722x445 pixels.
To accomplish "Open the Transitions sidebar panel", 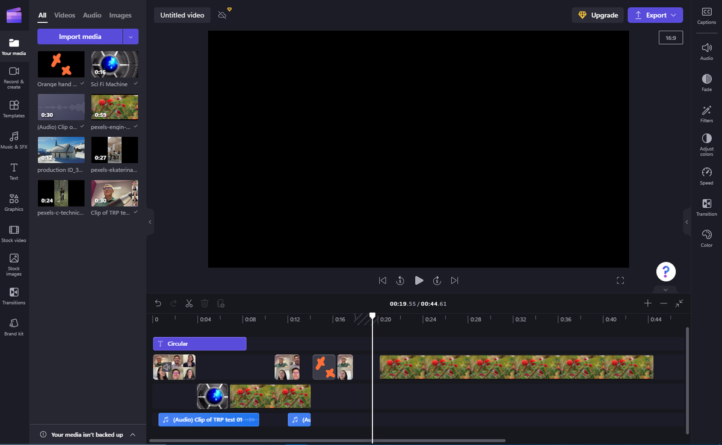I will coord(14,296).
